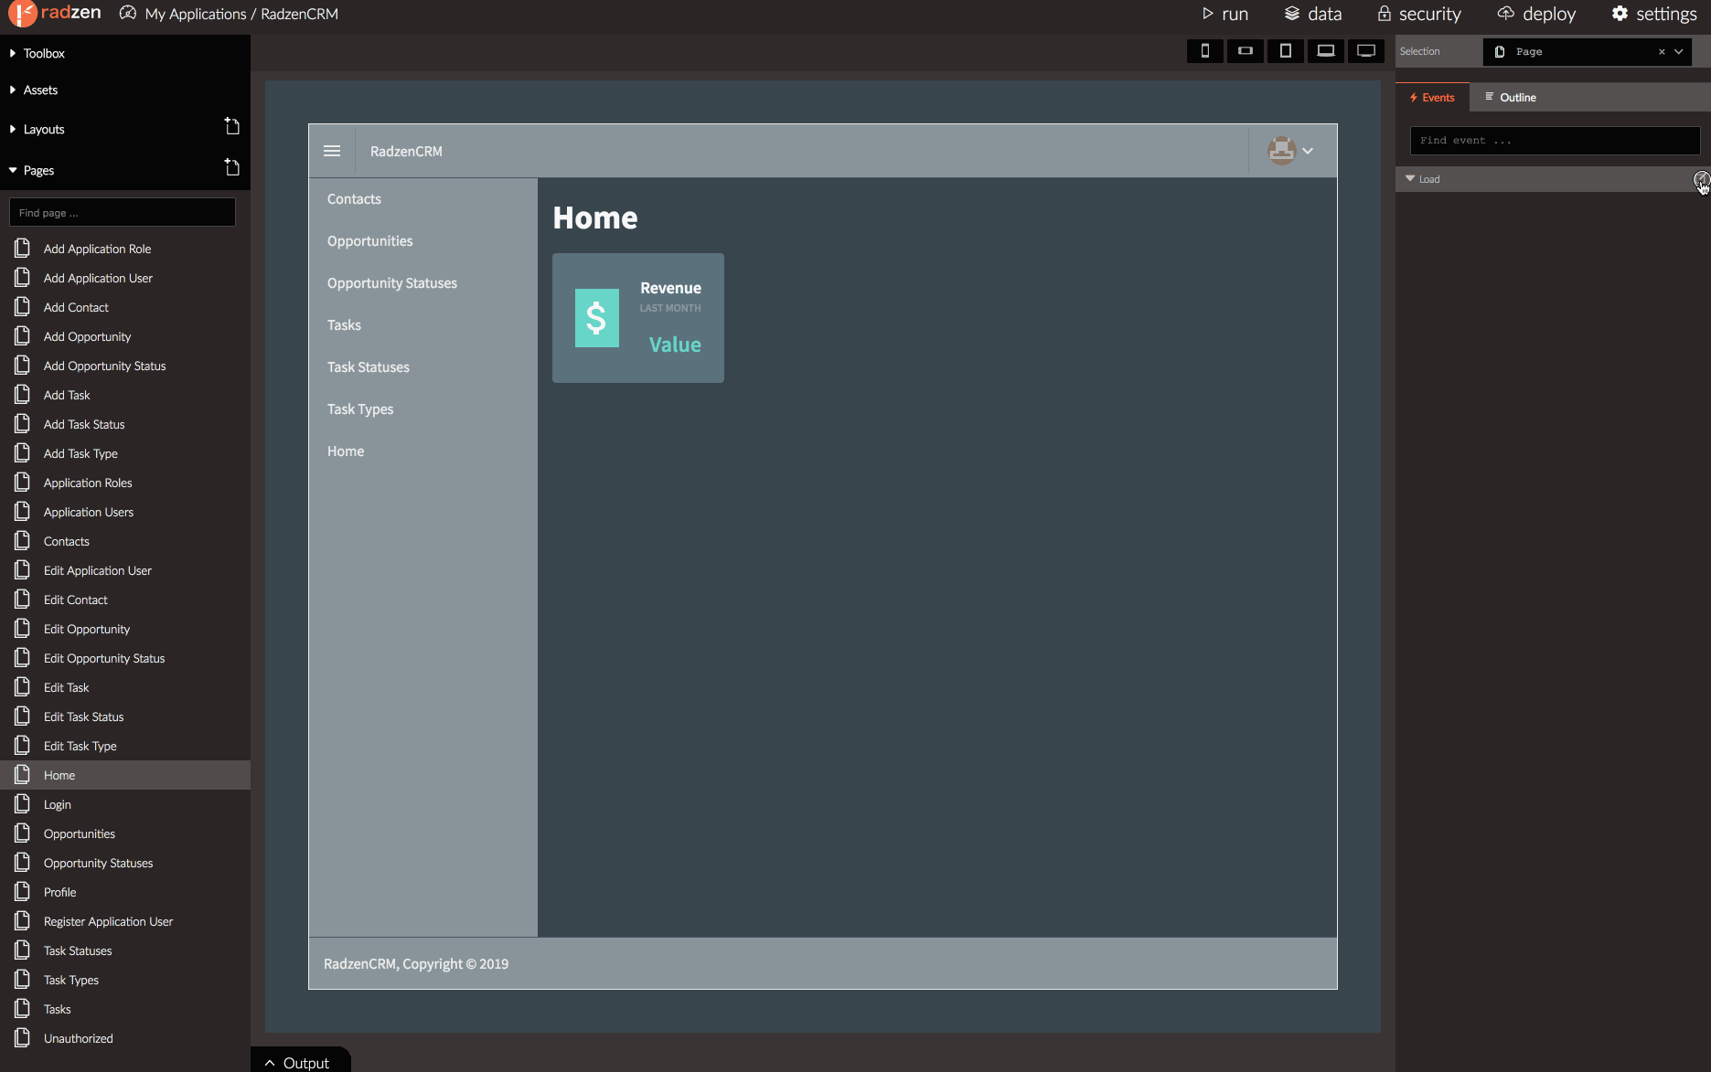The width and height of the screenshot is (1711, 1072).
Task: Open the Add Contact page
Action: pyautogui.click(x=76, y=307)
